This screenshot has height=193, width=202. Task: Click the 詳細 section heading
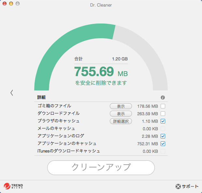coord(41,97)
